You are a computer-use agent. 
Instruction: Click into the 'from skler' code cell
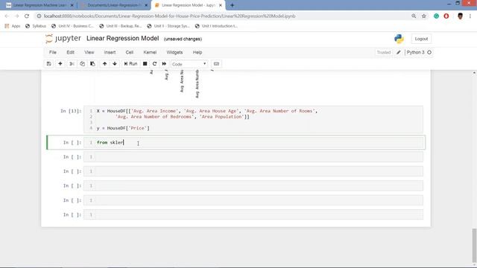[x=253, y=142]
